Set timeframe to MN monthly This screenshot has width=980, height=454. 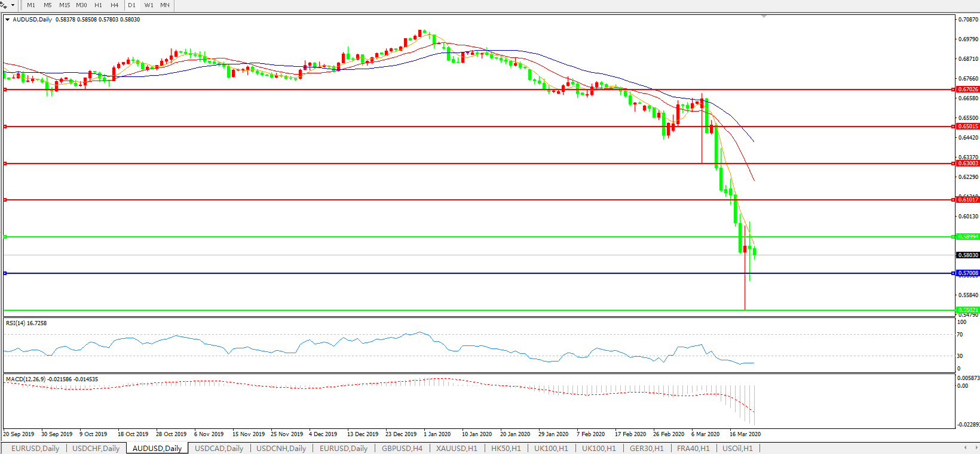(165, 5)
